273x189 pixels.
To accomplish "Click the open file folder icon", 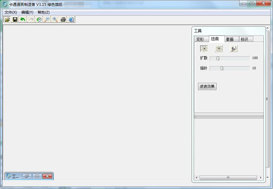I will click(x=7, y=19).
